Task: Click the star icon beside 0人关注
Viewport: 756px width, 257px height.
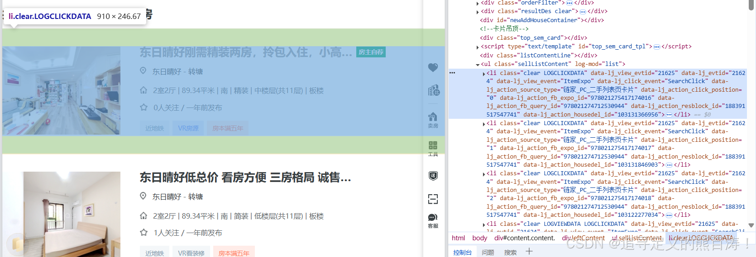Action: 144,107
